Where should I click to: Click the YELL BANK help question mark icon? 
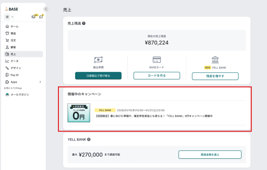89,139
